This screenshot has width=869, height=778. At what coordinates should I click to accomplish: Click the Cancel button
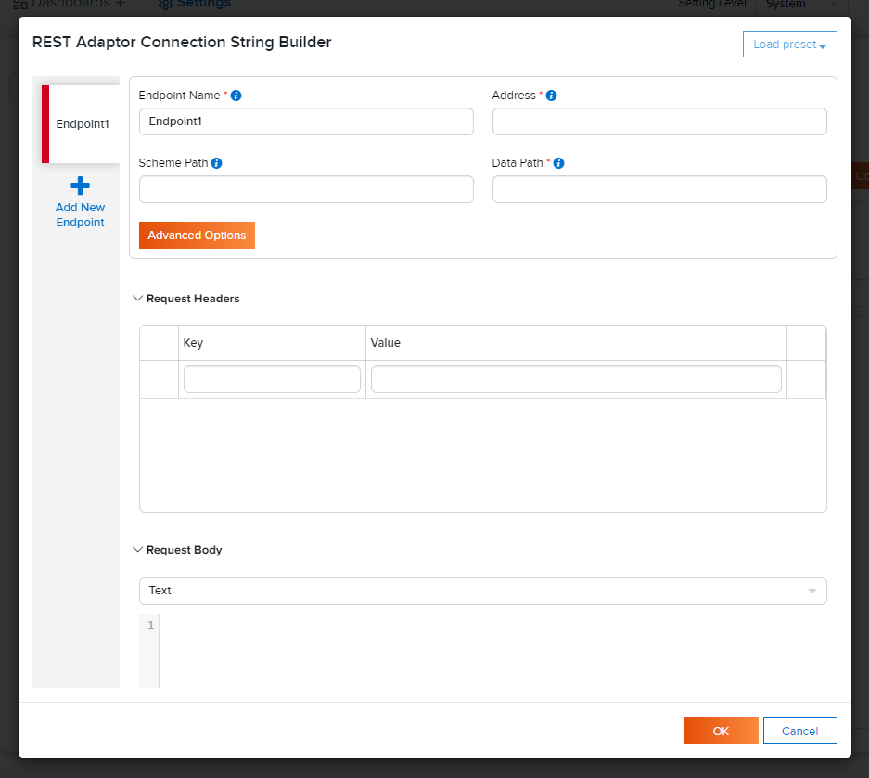pos(799,731)
